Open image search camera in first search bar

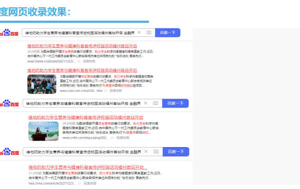148,33
